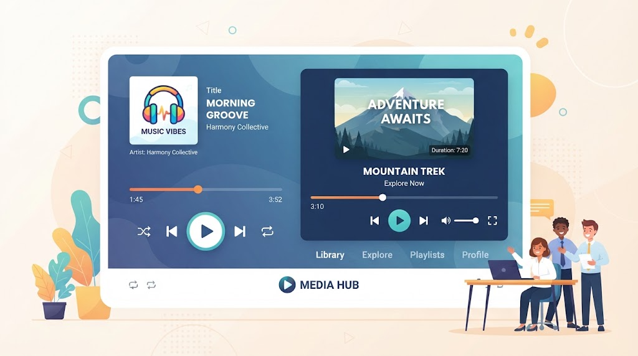This screenshot has width=638, height=356.
Task: Open the Music Vibes album cover
Action: 164,111
